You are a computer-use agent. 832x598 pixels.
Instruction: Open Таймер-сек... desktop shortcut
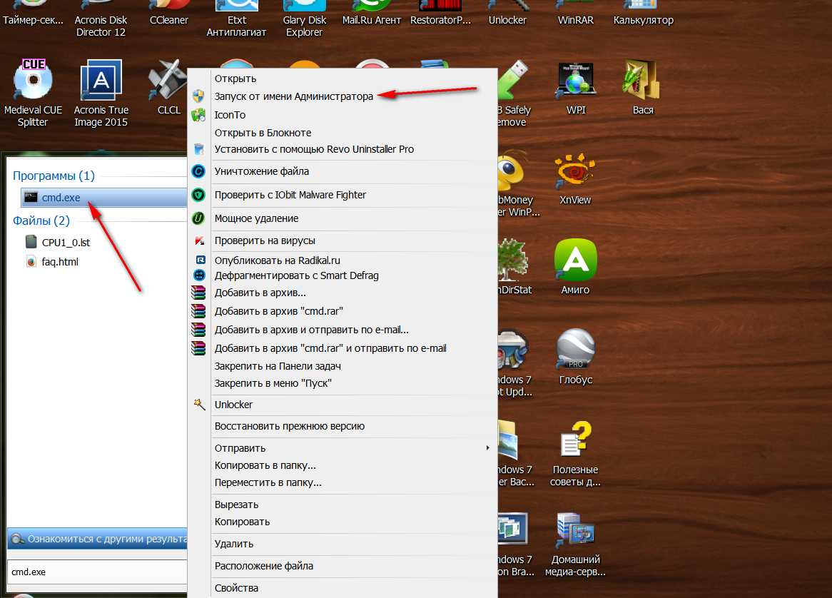tap(33, 14)
